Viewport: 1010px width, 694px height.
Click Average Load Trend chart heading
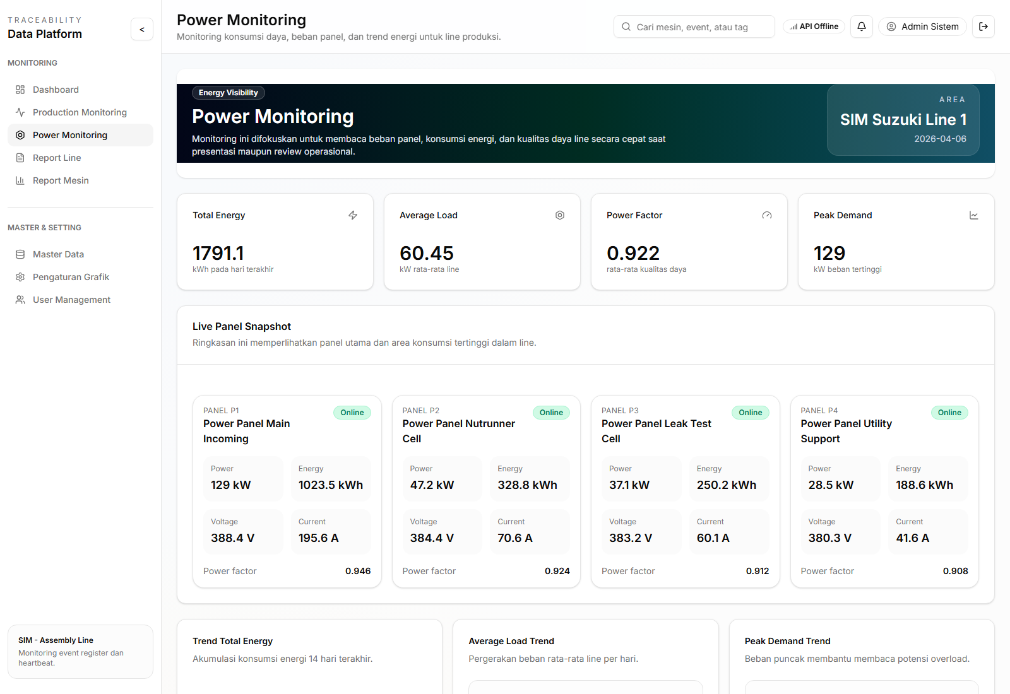click(511, 641)
